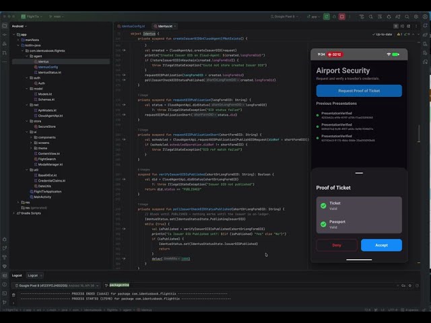The image size is (431, 323).
Task: Open the Version Control sidebar icon
Action: (x=5, y=302)
